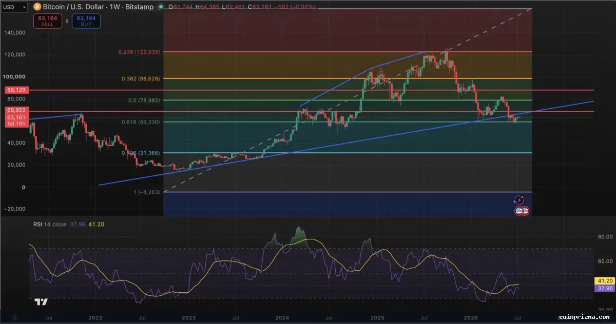
Task: Click the TradingView logo icon
Action: point(42,302)
